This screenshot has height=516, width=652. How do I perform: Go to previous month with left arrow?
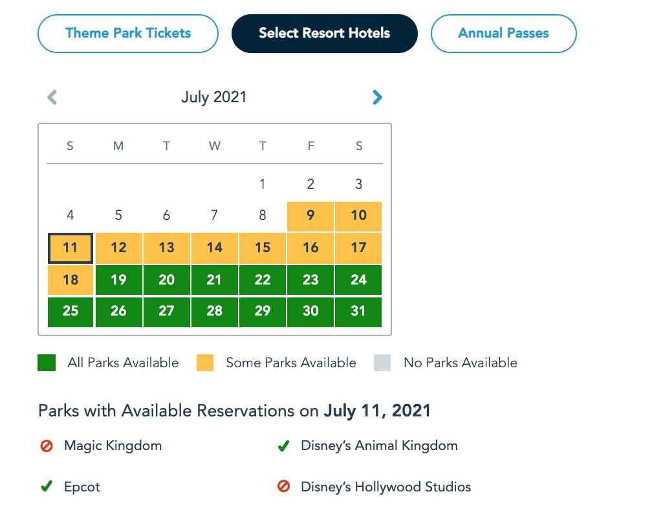[x=52, y=98]
